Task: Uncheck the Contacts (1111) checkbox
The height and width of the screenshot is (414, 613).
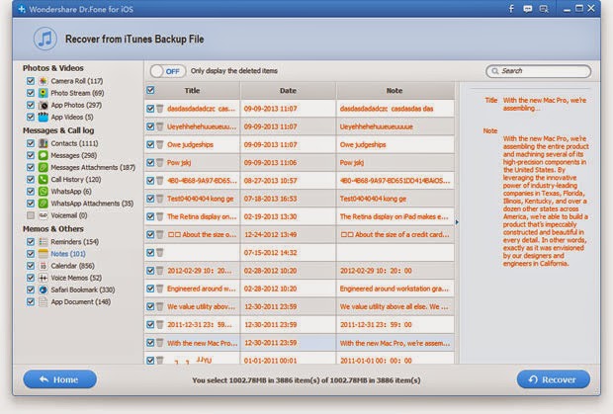Action: point(30,143)
